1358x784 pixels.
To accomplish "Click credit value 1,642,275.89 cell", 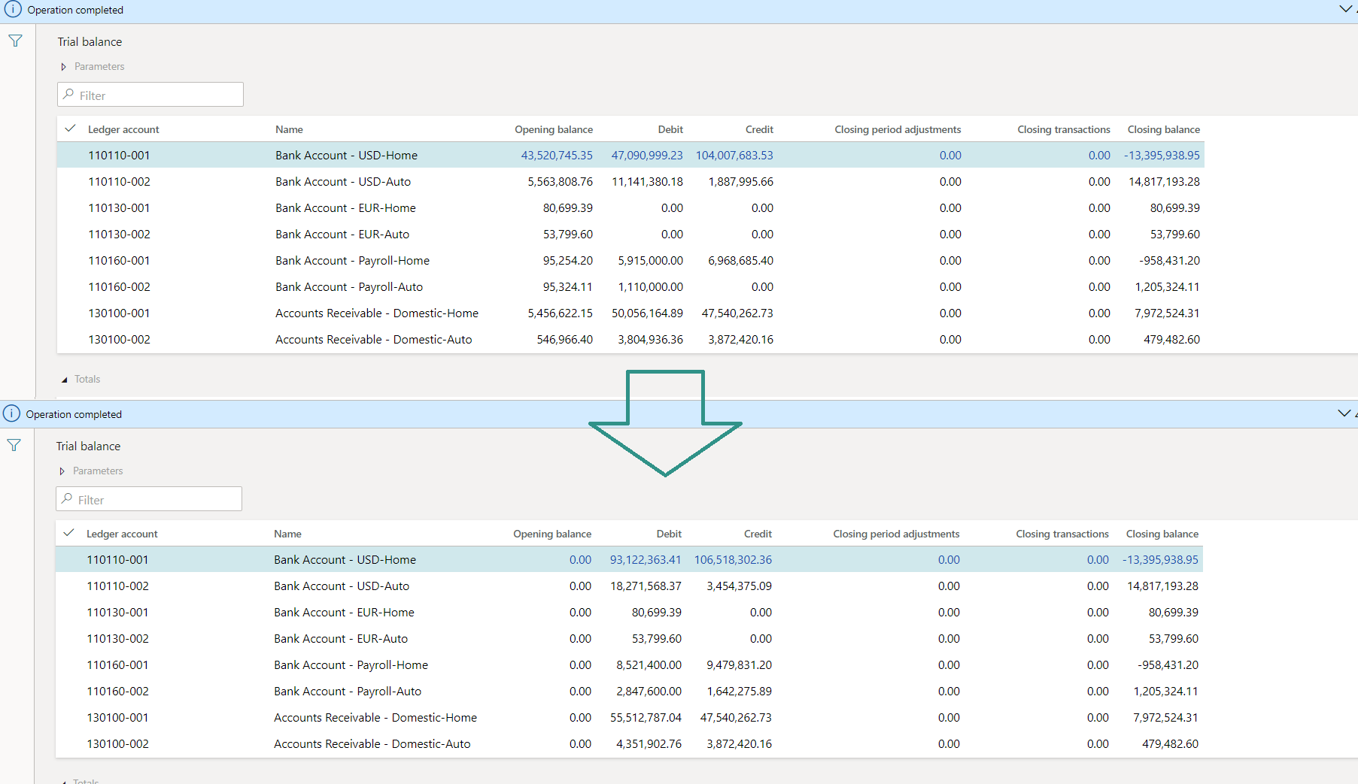I will coord(739,691).
